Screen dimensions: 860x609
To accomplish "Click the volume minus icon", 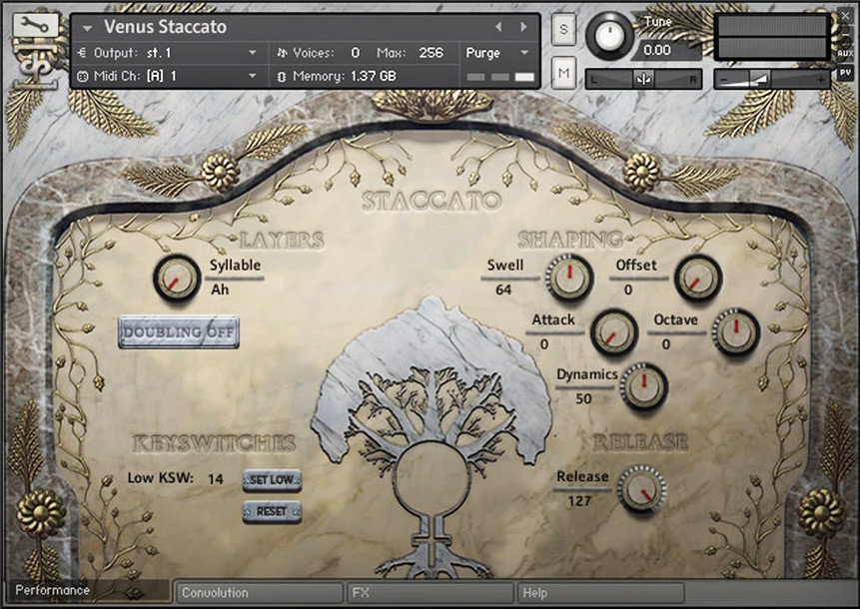I will [x=723, y=80].
